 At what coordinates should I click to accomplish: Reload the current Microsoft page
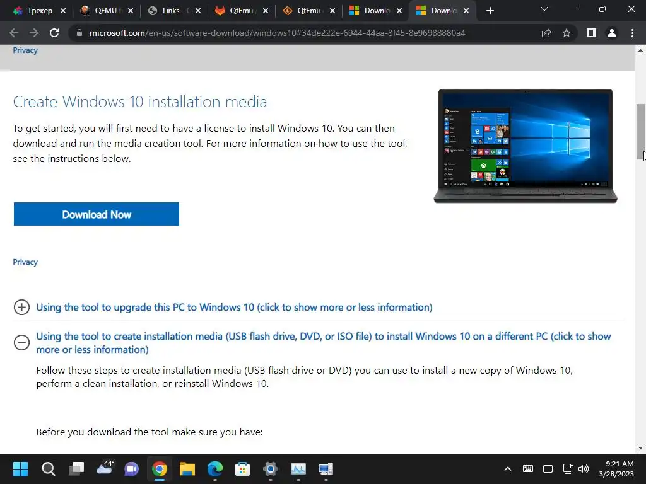coord(54,33)
